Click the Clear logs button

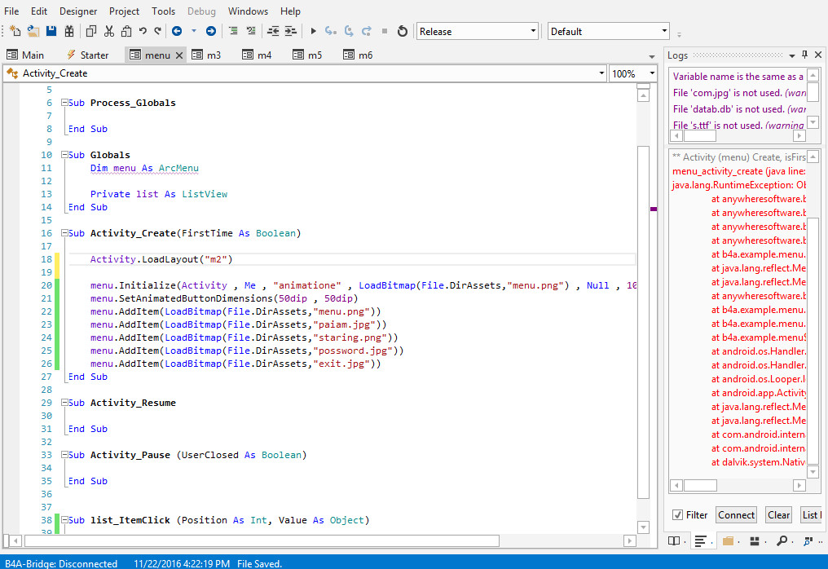(x=778, y=514)
